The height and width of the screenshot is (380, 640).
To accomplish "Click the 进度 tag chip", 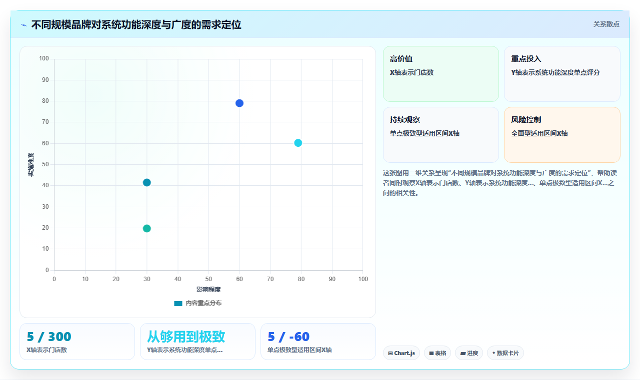I will click(x=469, y=353).
